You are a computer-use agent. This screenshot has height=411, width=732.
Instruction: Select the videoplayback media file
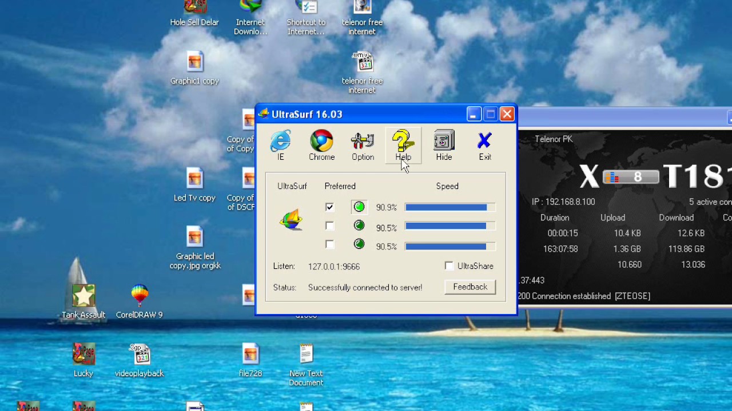(x=139, y=360)
